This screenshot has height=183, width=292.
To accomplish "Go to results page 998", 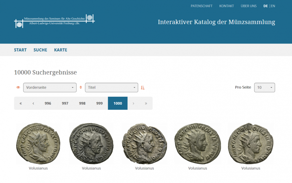I will tap(82, 103).
